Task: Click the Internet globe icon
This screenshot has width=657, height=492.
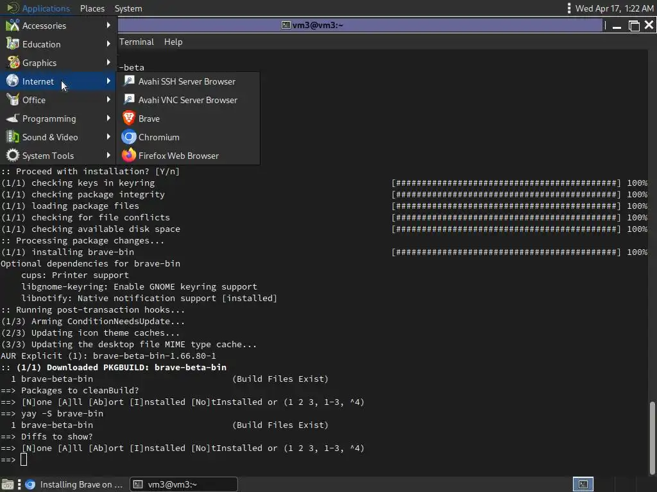Action: pos(13,81)
